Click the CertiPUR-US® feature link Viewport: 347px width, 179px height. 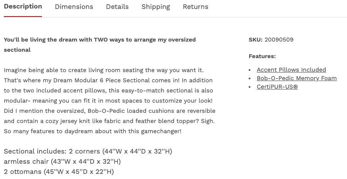pos(277,87)
